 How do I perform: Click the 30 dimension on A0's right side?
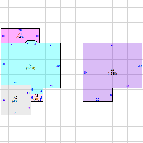tap(58, 66)
